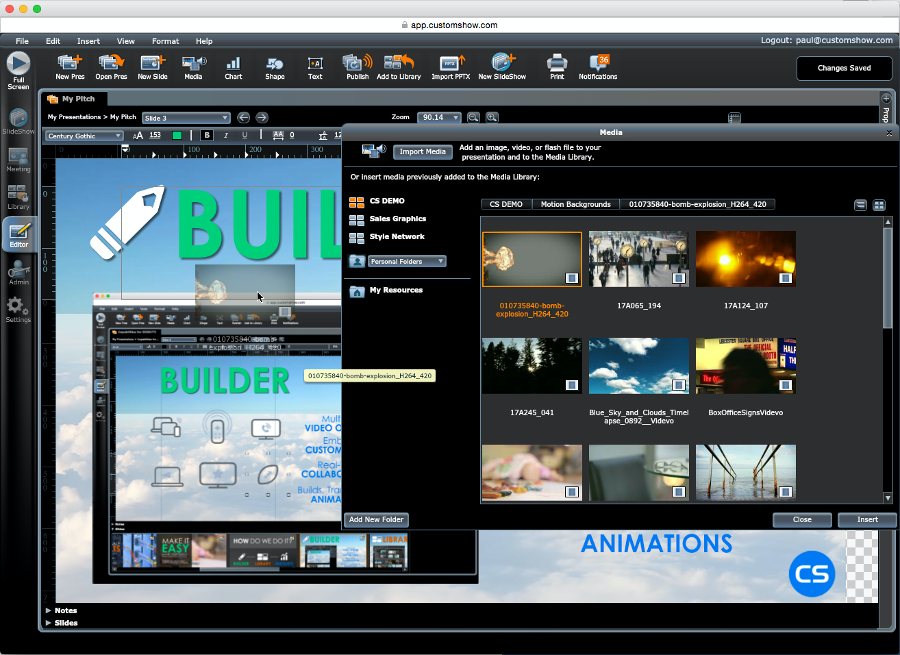
Task: Create a New Pres from the toolbar
Action: tap(70, 67)
